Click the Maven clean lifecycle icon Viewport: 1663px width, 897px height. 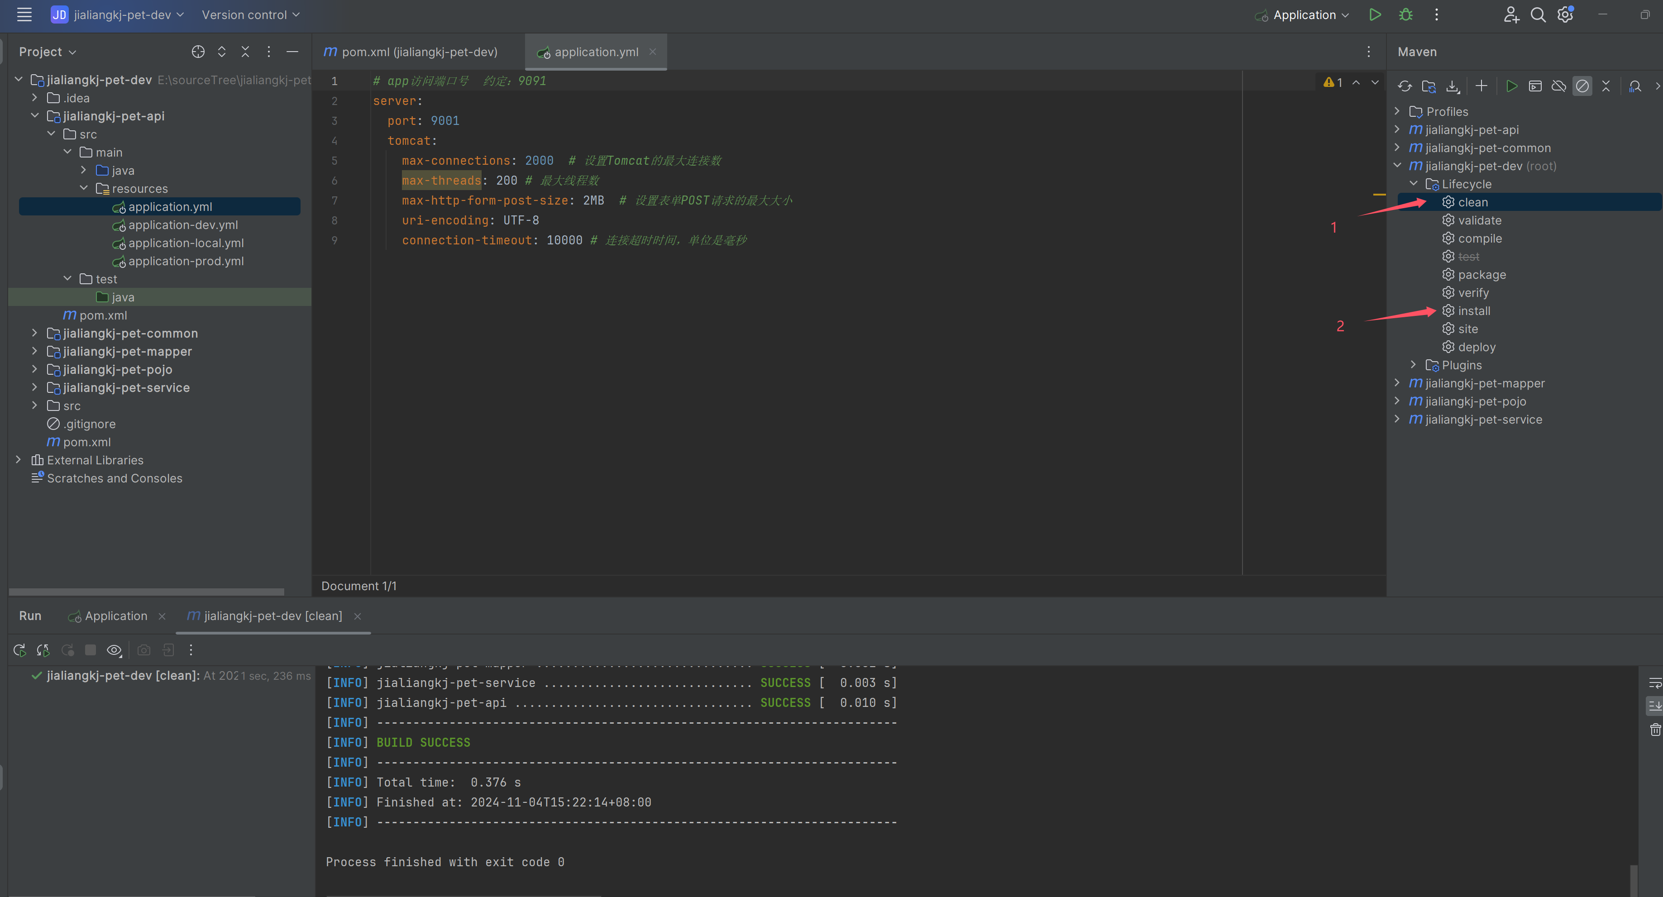click(x=1449, y=202)
